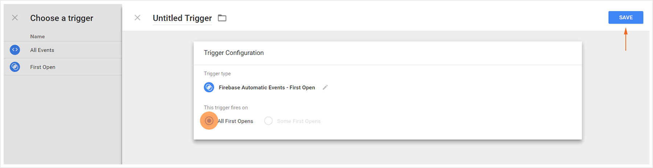Click Firebase Automatic Events - First Open text
The image size is (653, 168).
click(x=267, y=88)
